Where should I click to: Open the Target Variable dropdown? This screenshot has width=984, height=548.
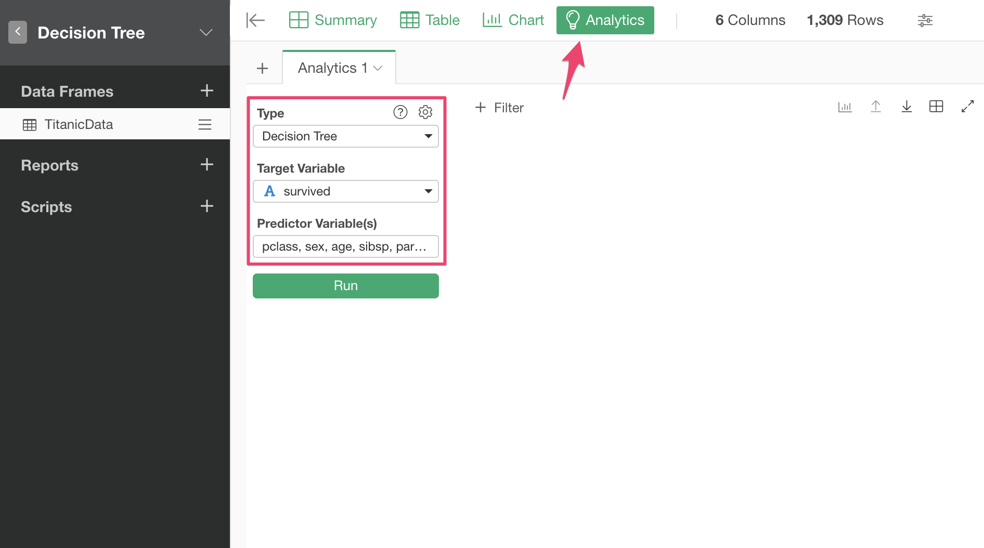[345, 191]
